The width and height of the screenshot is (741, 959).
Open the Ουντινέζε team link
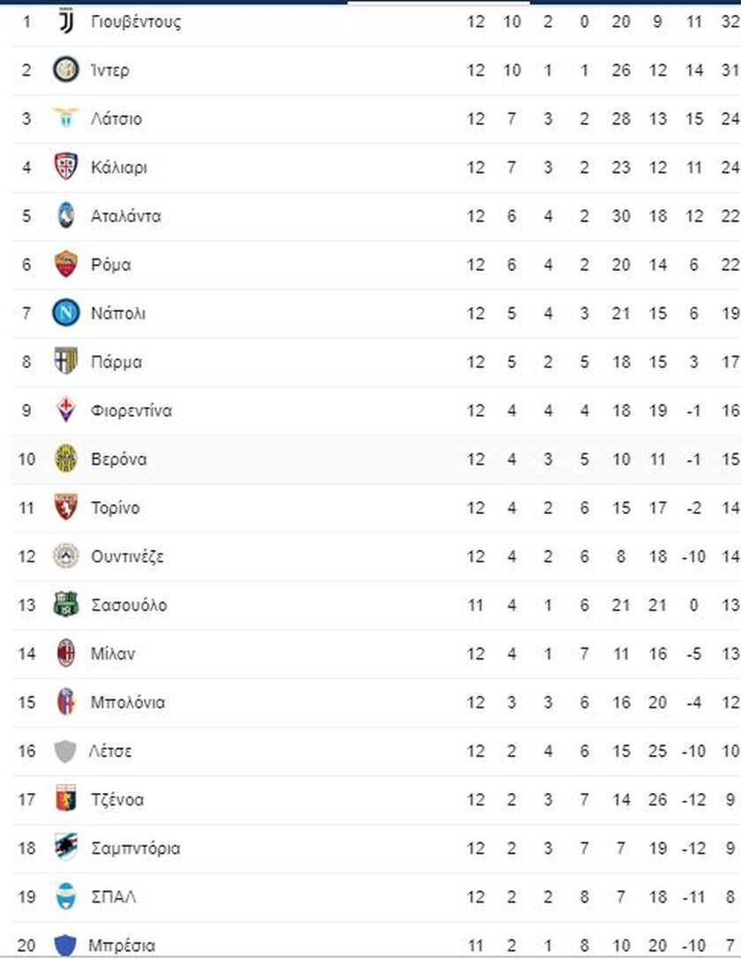(x=127, y=556)
